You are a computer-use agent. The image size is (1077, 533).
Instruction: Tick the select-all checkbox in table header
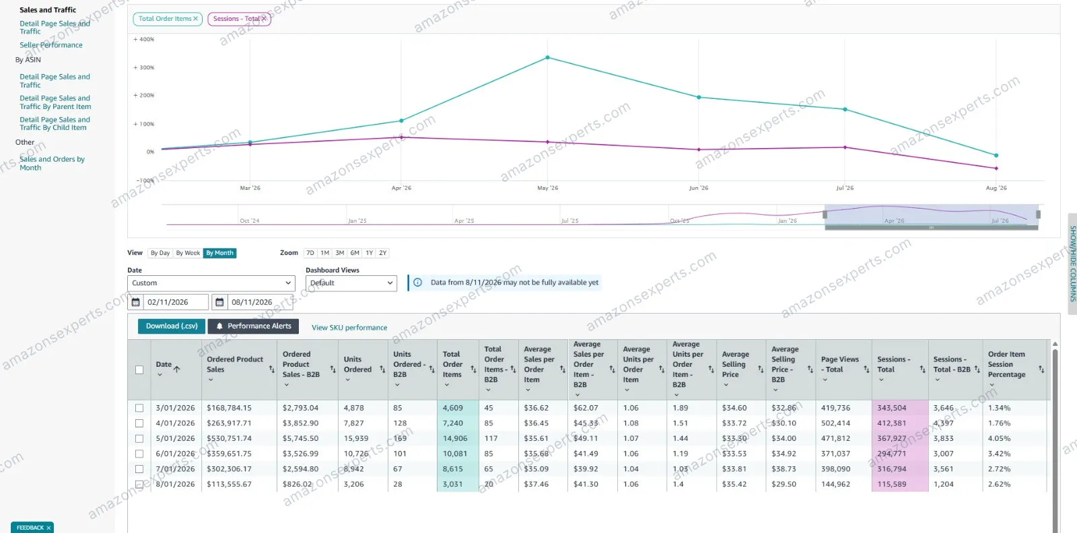[139, 369]
